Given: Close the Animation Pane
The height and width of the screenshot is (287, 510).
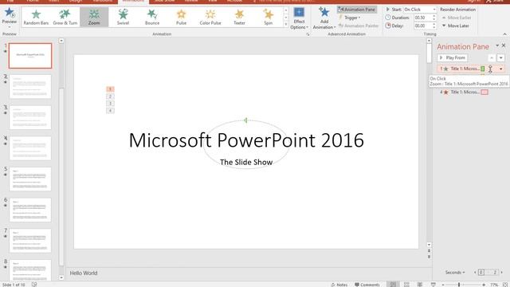Looking at the screenshot, I should coord(504,45).
